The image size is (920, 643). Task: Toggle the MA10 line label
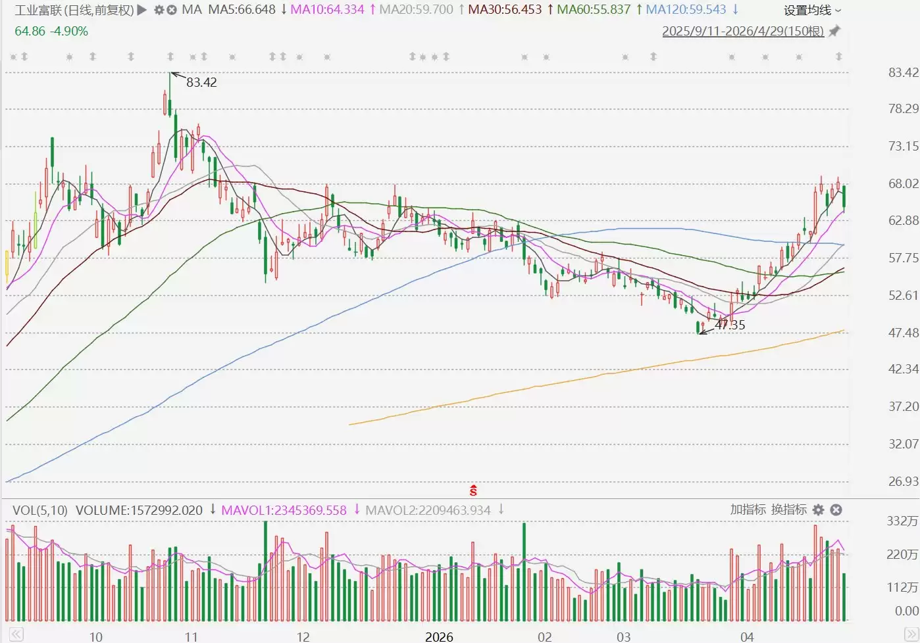pyautogui.click(x=327, y=10)
